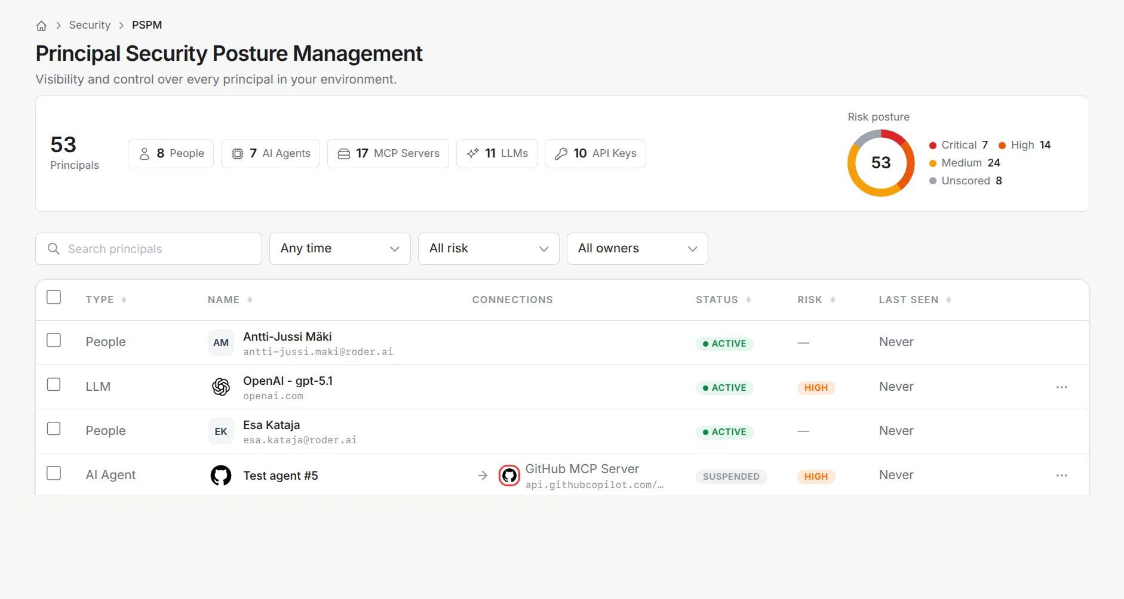The height and width of the screenshot is (599, 1124).
Task: Select the Critical red legend dot
Action: pyautogui.click(x=933, y=146)
